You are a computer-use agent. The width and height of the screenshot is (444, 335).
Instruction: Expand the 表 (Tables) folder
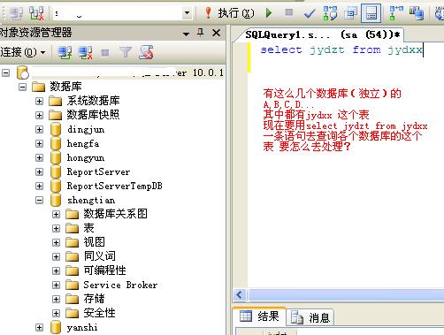point(56,228)
